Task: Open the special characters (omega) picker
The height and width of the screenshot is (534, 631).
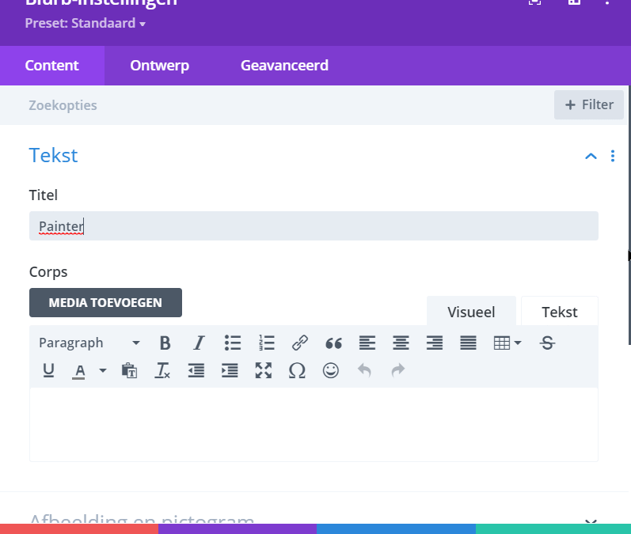Action: (297, 369)
